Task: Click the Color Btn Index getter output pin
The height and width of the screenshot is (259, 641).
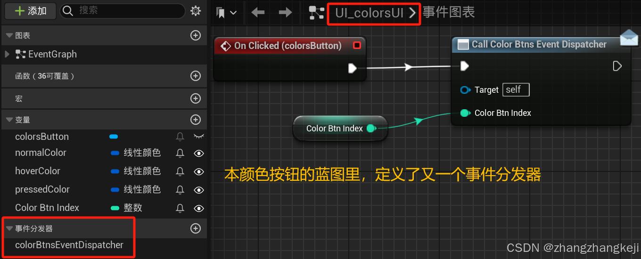Action: (371, 128)
